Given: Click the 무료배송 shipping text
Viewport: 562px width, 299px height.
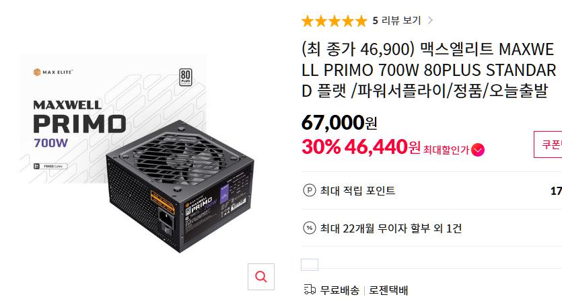Looking at the screenshot, I should 339,290.
